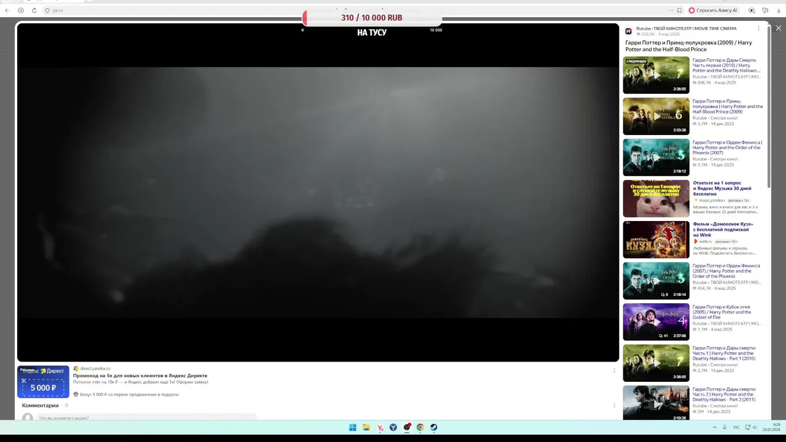Click the main video player area

coord(318,192)
